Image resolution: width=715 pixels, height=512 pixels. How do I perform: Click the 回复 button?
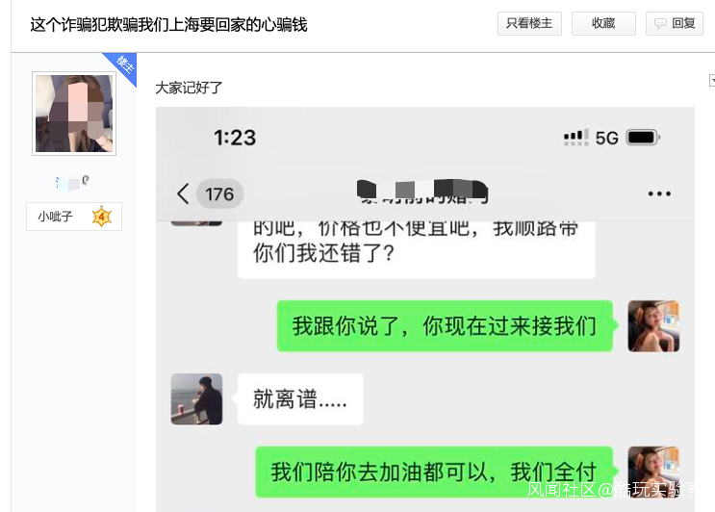675,23
